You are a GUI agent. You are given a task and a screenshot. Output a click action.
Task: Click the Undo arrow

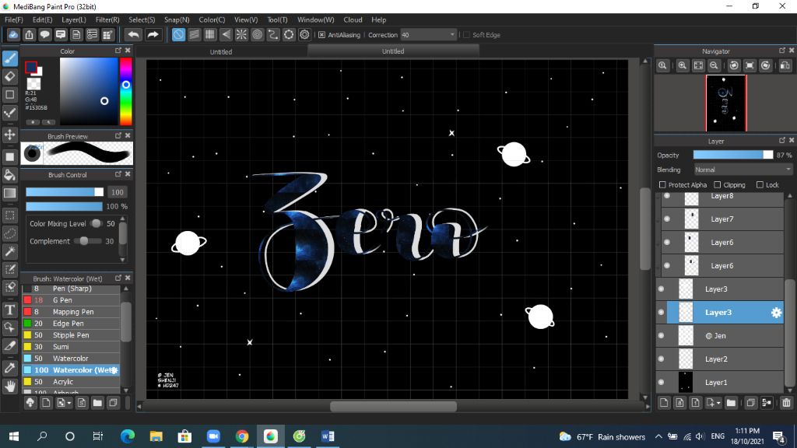pos(133,34)
